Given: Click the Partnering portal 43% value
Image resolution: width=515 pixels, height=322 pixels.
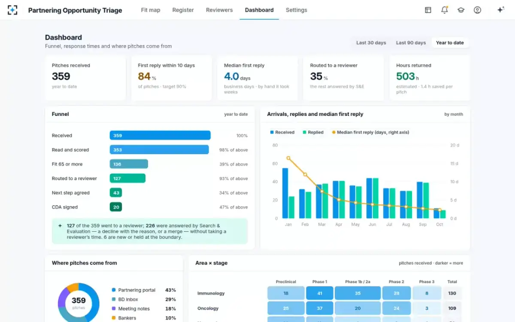Looking at the screenshot, I should coord(170,290).
